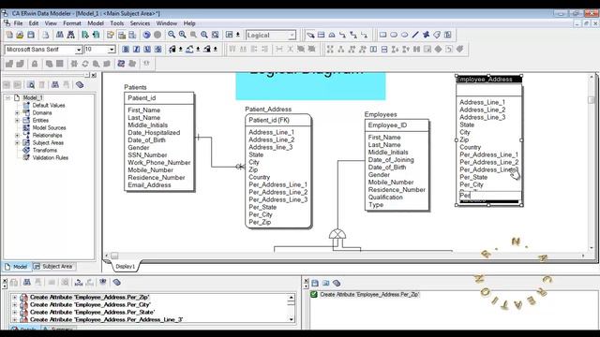Toggle Strikethrough text formatting

tap(158, 50)
